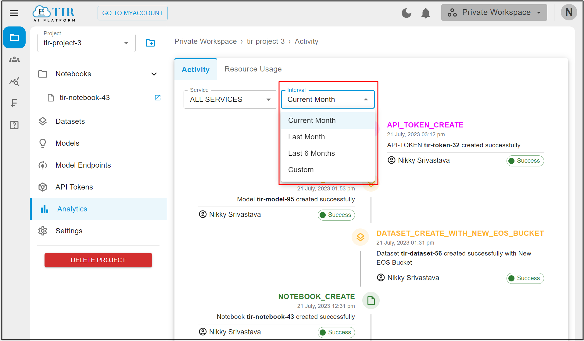
Task: Open the Service ALL SERVICES dropdown
Action: (x=230, y=99)
